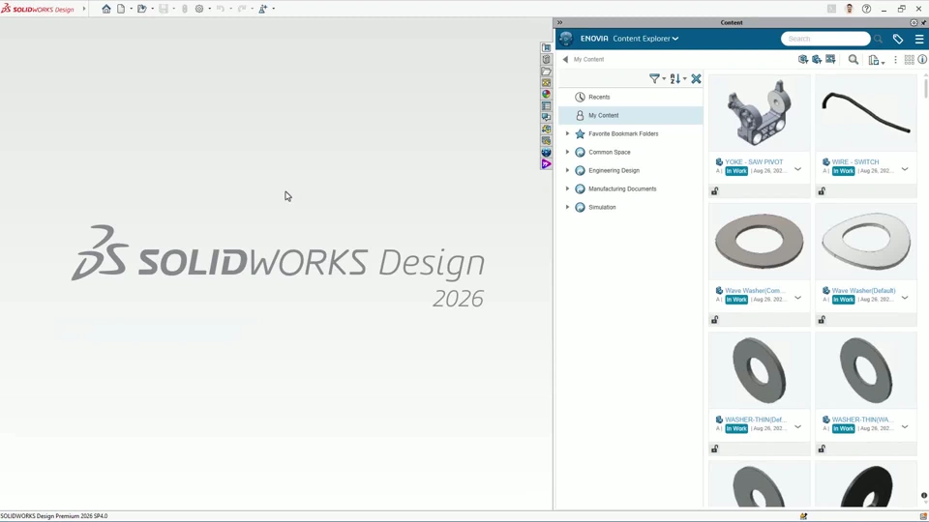
Task: Open the WASHER-THIN(Def... link
Action: coord(756,420)
